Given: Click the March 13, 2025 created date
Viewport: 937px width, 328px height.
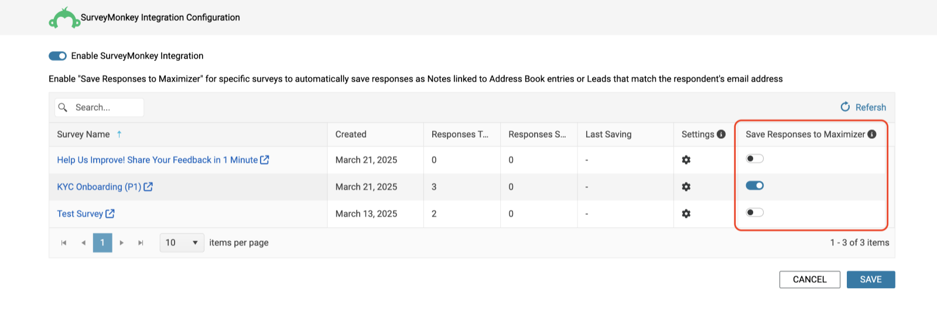Looking at the screenshot, I should [x=366, y=214].
